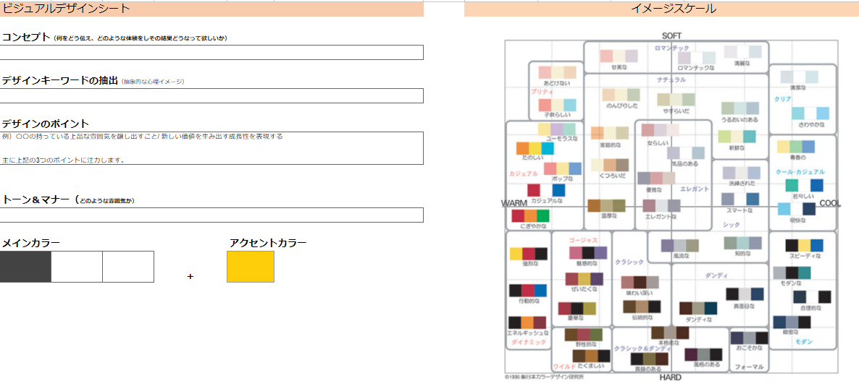Select the yellow accent color swatch
This screenshot has height=391, width=859.
point(251,267)
